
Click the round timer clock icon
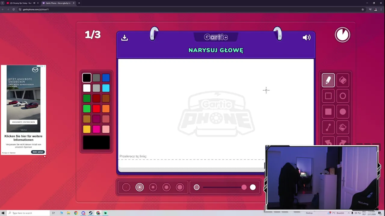(x=343, y=35)
